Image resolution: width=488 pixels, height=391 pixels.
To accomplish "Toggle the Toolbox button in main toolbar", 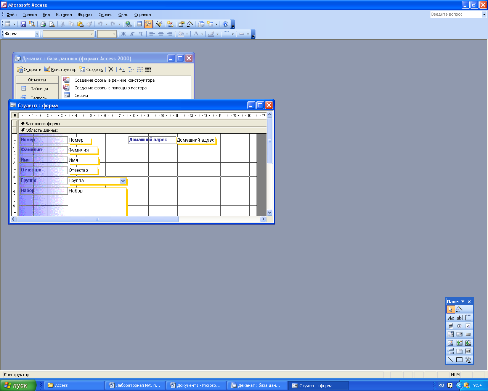I will pyautogui.click(x=148, y=24).
